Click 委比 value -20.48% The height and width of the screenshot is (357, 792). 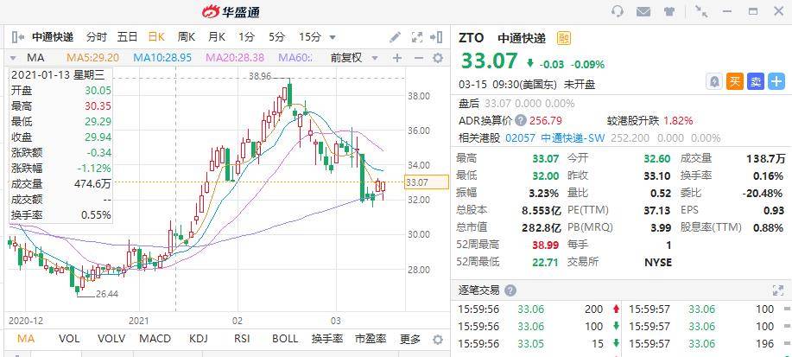pyautogui.click(x=763, y=193)
